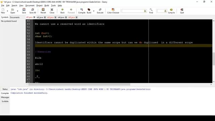Click the "Compilation finished successfully." message

pos(29,93)
